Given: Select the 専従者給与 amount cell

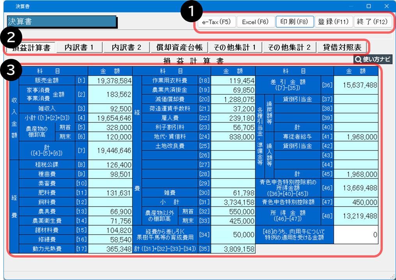Looking at the screenshot, I should pos(356,136).
